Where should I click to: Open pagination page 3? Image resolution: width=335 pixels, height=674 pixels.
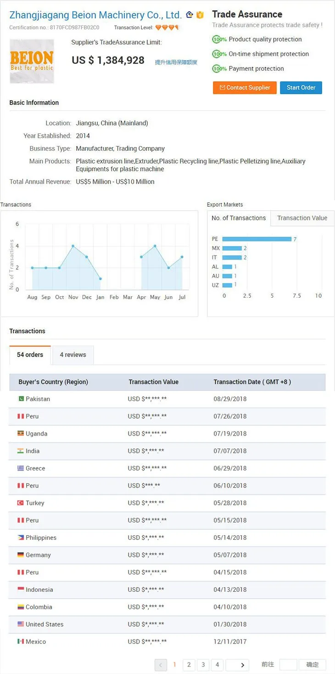coord(203,665)
